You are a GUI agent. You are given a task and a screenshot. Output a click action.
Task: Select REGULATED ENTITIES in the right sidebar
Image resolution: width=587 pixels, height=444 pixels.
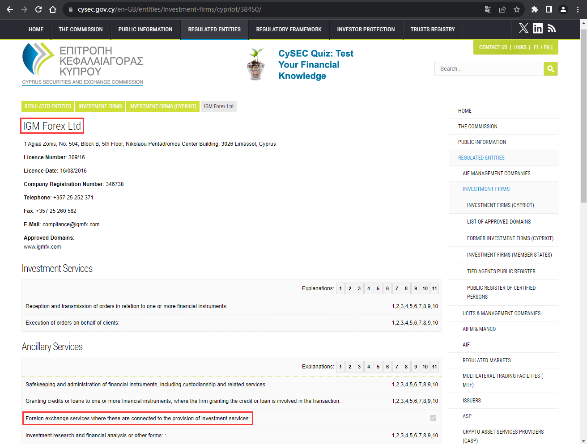click(503, 158)
